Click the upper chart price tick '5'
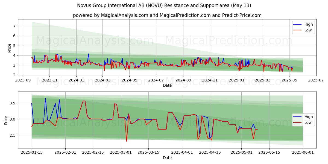 click(x=15, y=46)
